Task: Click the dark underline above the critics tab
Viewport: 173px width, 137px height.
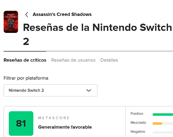Action: [x=25, y=51]
